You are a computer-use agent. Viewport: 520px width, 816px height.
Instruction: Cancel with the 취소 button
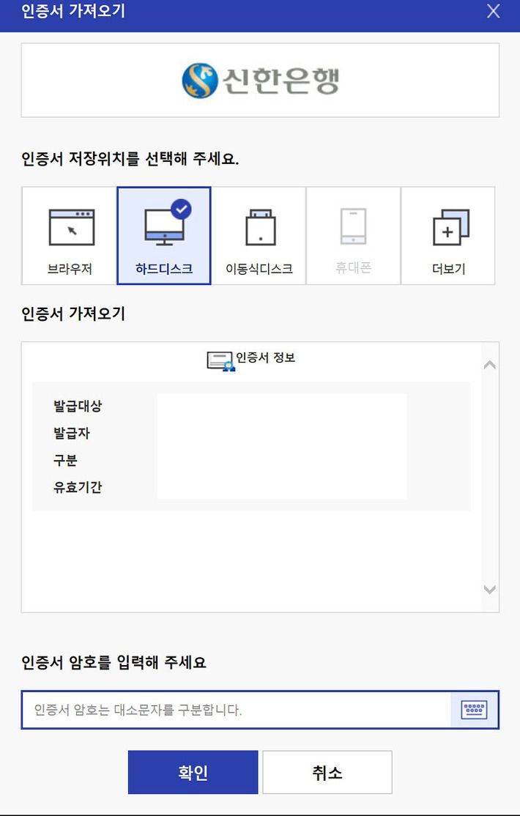[x=327, y=772]
